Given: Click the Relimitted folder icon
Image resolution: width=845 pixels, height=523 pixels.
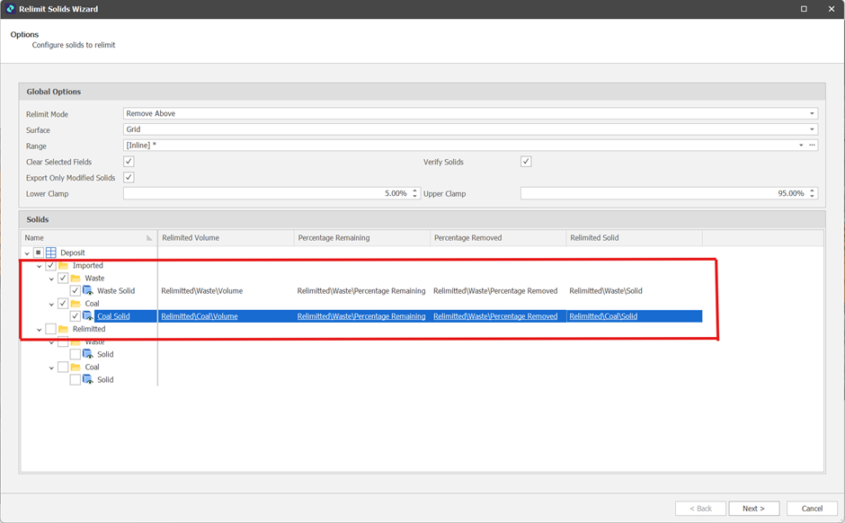Looking at the screenshot, I should 64,330.
